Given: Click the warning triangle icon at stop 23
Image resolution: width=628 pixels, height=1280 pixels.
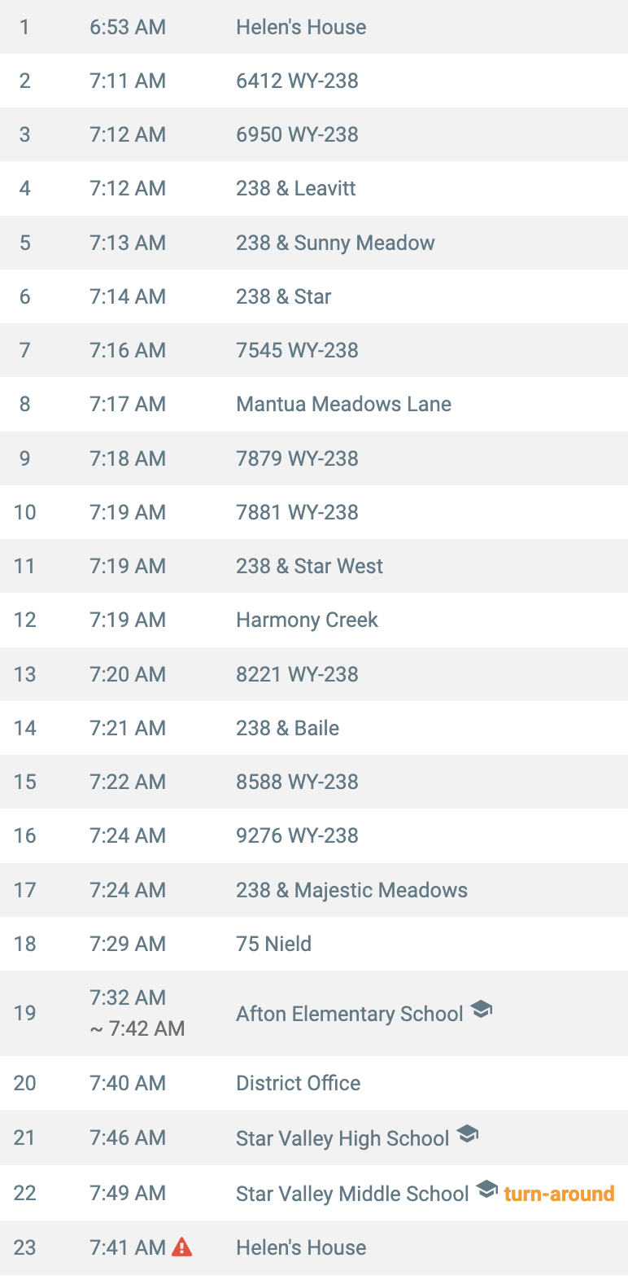Looking at the screenshot, I should [182, 1247].
